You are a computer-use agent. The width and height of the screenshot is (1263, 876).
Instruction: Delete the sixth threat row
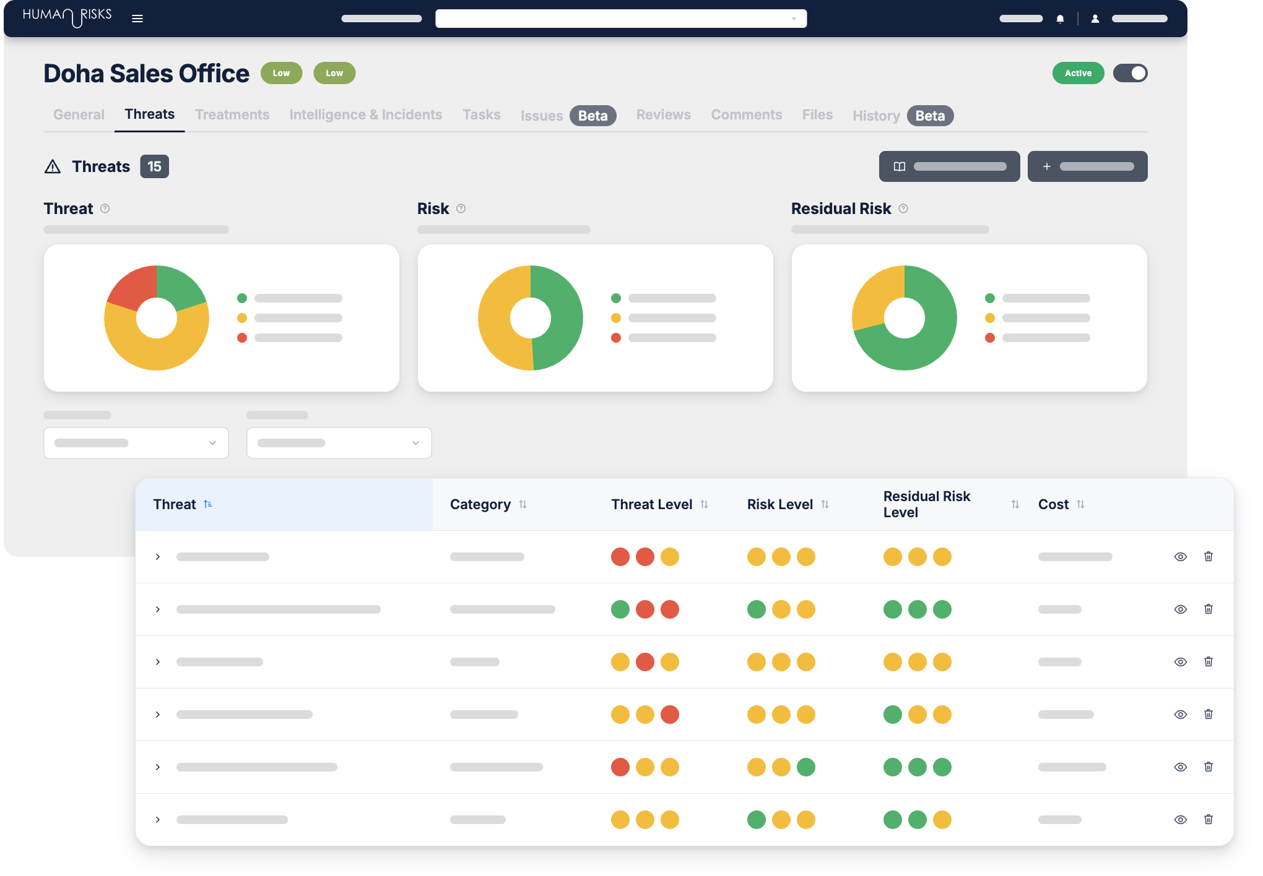(1208, 819)
